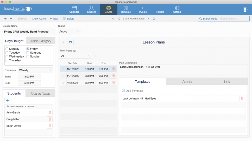Click the user profile avatar icon
The height and width of the screenshot is (141, 252).
[x=245, y=9]
